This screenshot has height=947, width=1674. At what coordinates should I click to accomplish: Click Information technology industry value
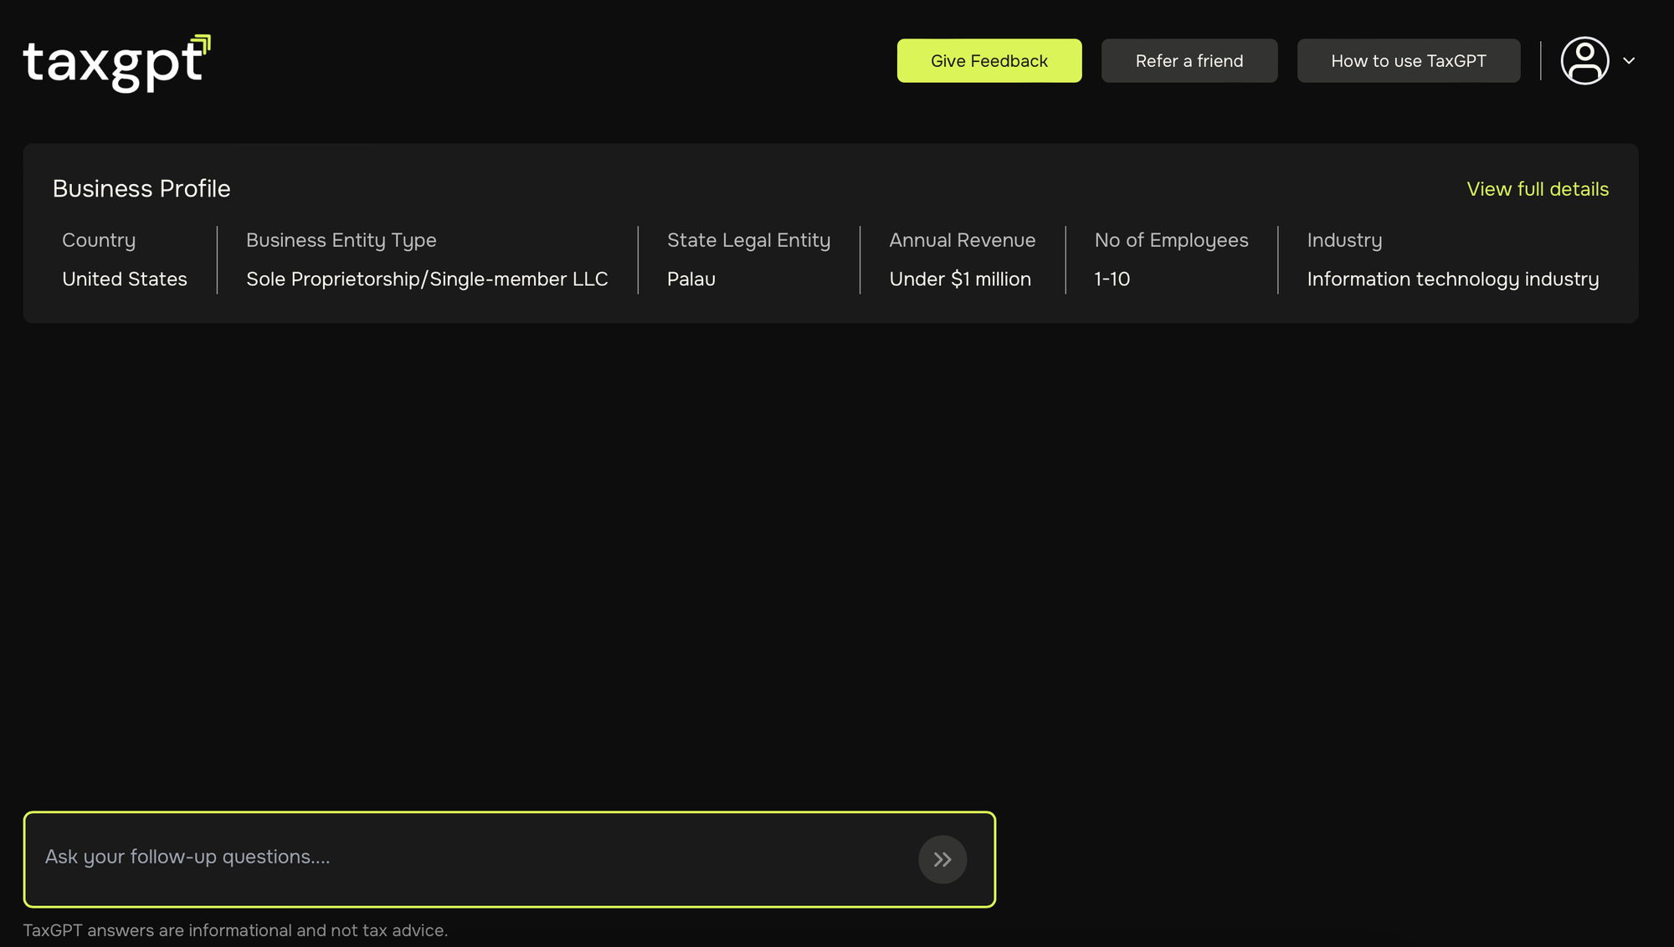click(1452, 279)
